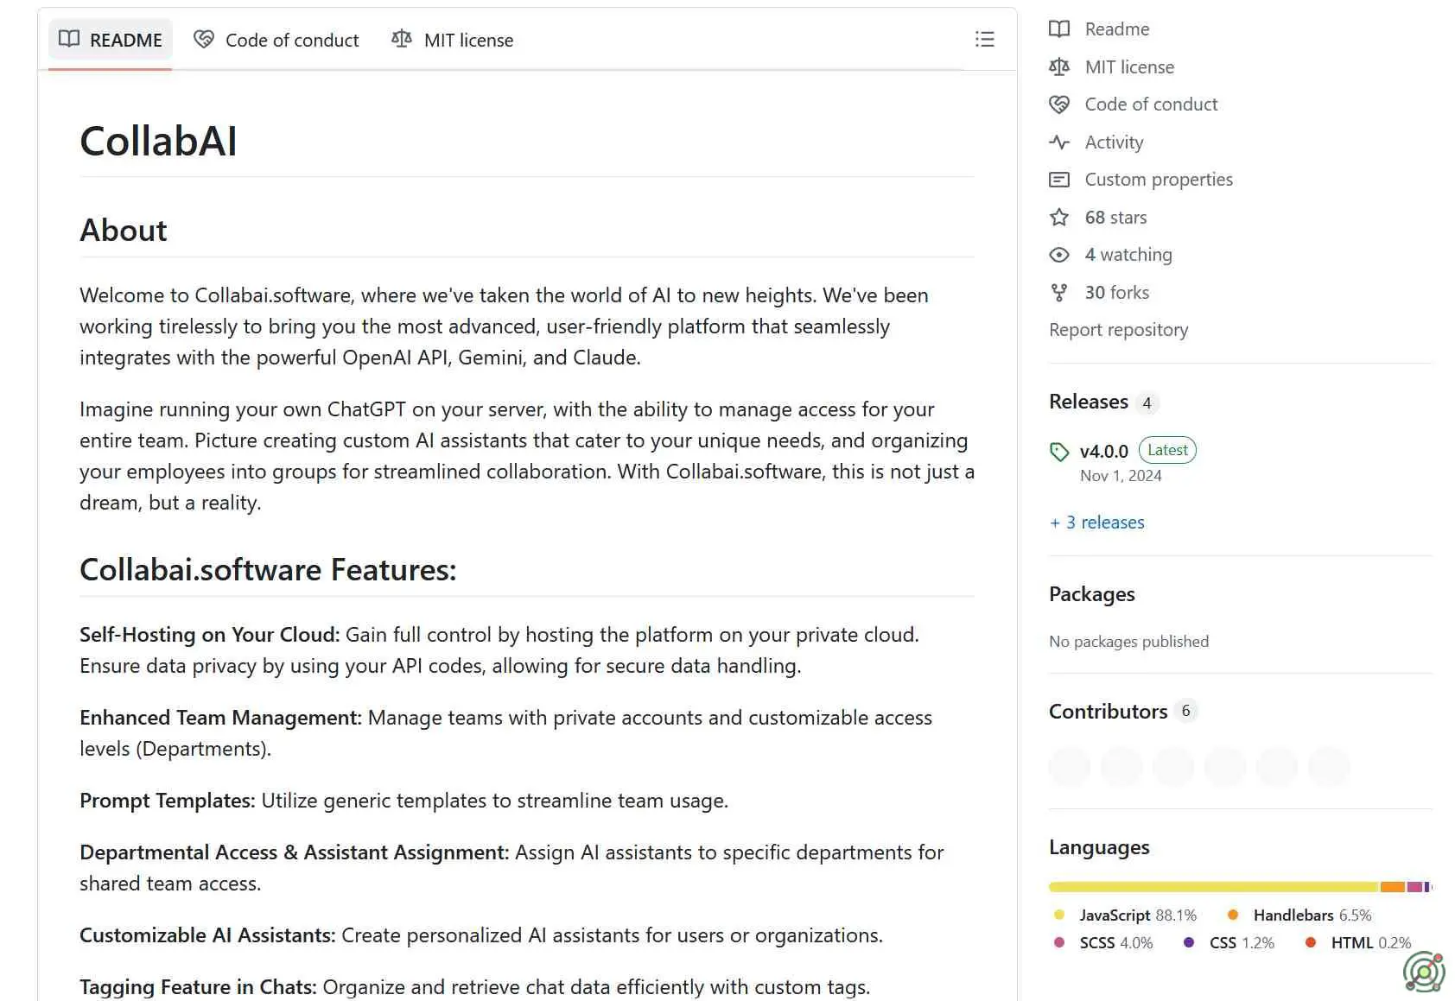
Task: Click the sidebar MIT license scale icon
Action: [1059, 67]
